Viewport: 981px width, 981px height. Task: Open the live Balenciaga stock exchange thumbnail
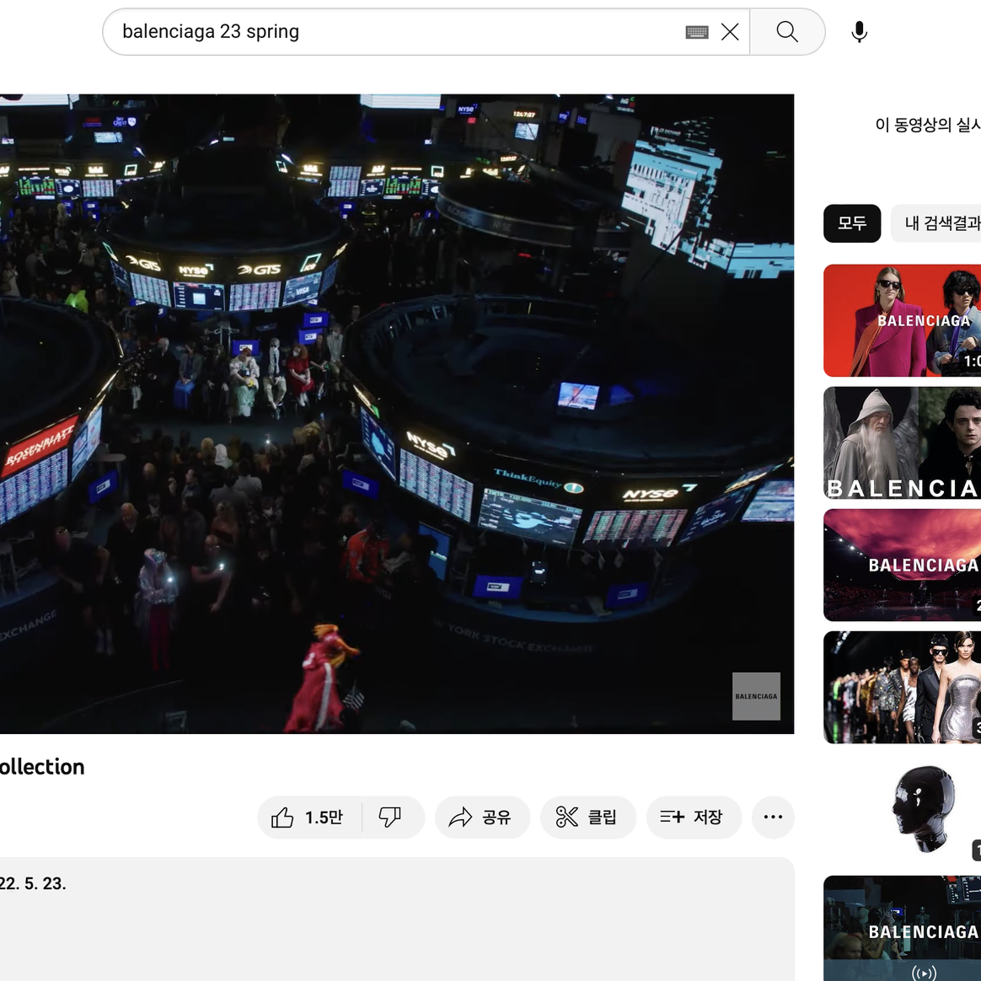pyautogui.click(x=902, y=929)
